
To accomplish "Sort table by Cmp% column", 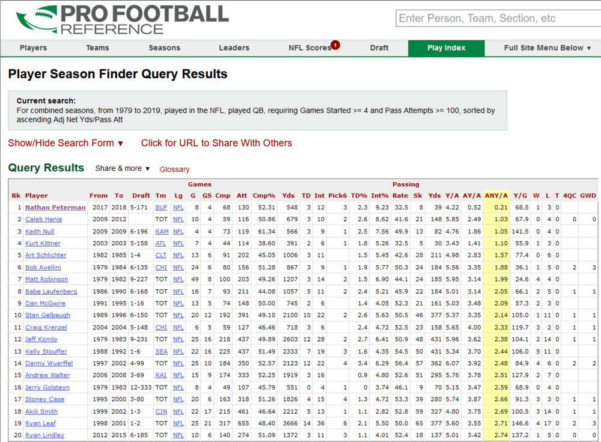I will [x=264, y=195].
